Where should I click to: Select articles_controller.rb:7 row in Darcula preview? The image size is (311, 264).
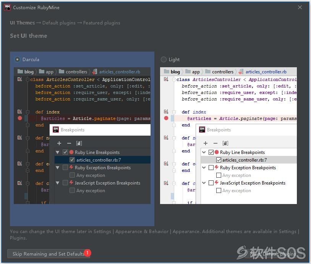coord(102,160)
